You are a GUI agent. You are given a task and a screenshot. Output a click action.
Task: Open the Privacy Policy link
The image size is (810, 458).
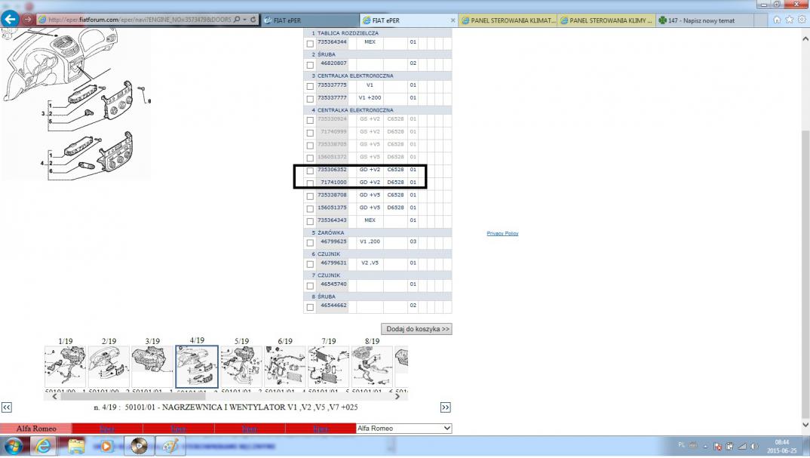(502, 234)
